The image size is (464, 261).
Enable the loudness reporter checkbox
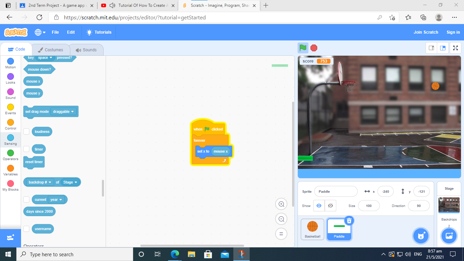pyautogui.click(x=26, y=132)
